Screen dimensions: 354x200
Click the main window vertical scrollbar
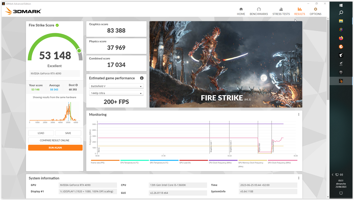tap(328, 60)
